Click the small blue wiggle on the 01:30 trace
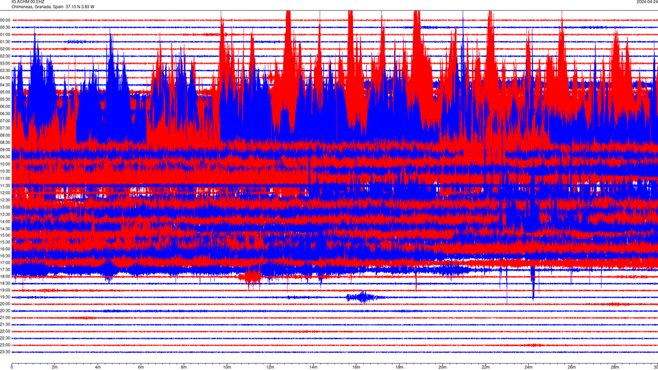658x370 pixels. coord(77,42)
